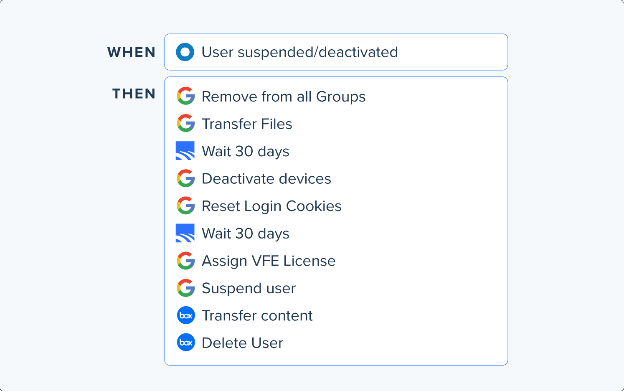This screenshot has height=391, width=624.
Task: Click Google icon next to Remove from all Groups
Action: [185, 96]
